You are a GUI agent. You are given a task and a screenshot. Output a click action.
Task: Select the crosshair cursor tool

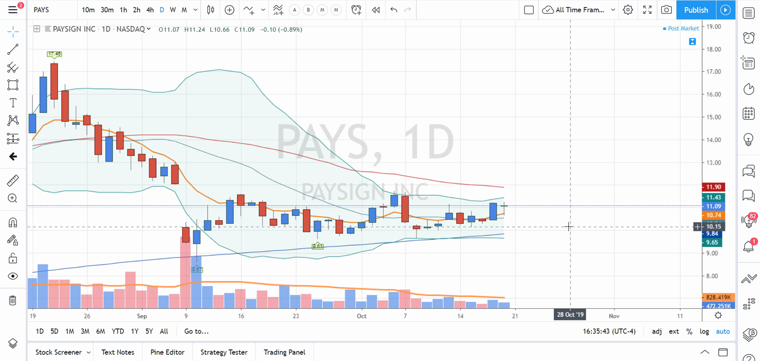[x=13, y=32]
